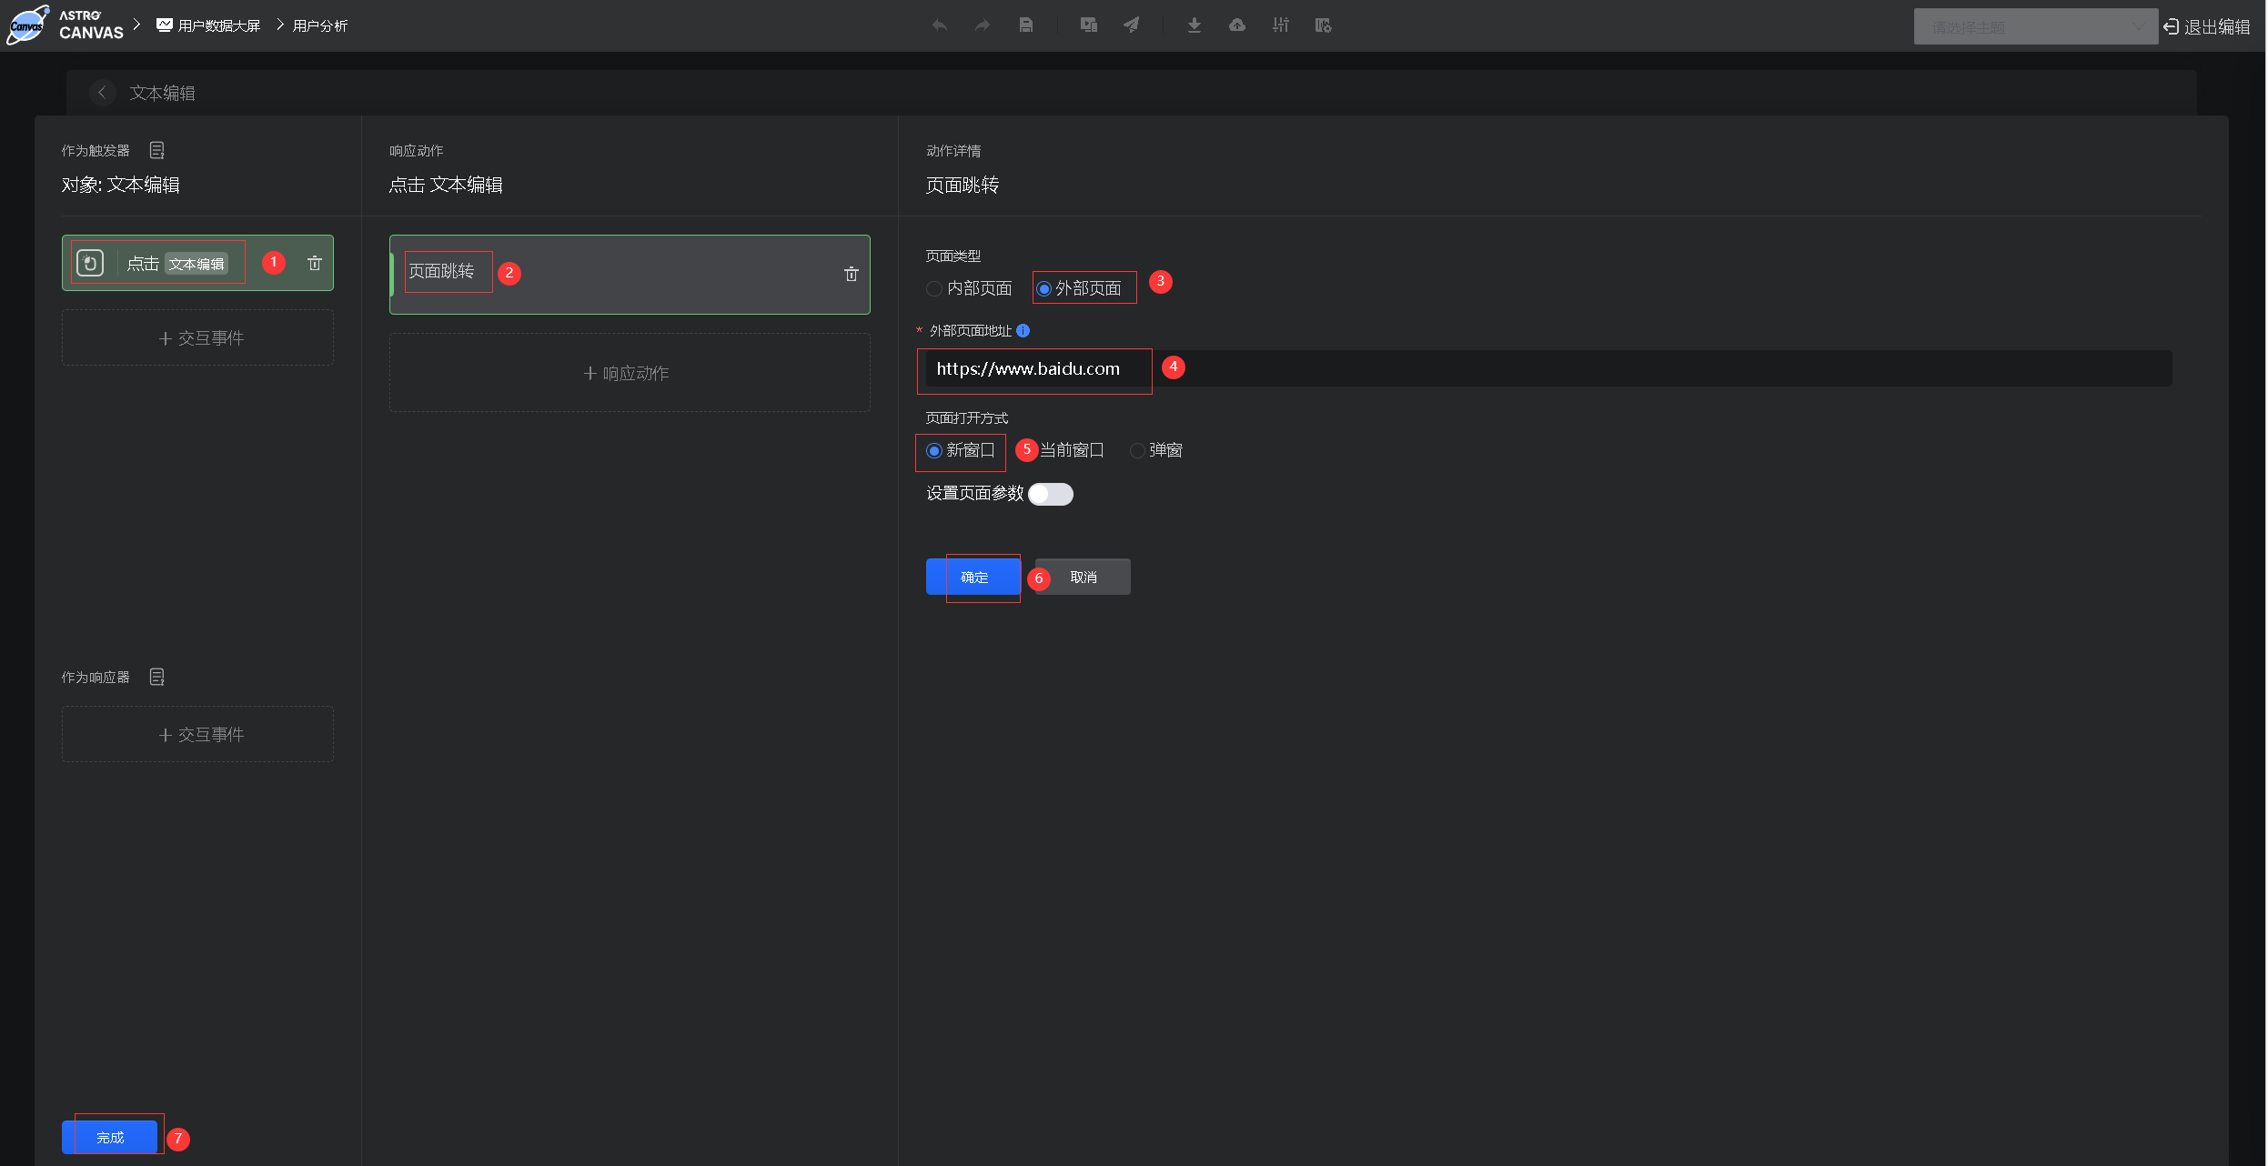Screen dimensions: 2268x1166
Task: Click the download arrow icon
Action: click(1194, 25)
